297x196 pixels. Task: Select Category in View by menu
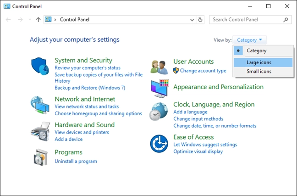tap(263, 50)
